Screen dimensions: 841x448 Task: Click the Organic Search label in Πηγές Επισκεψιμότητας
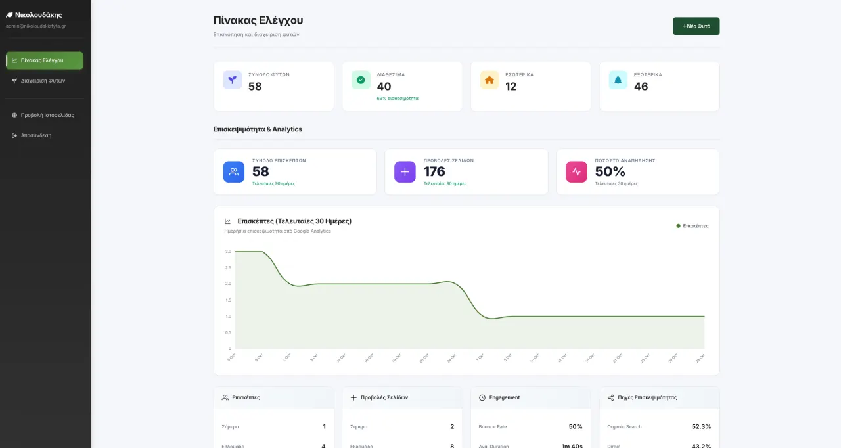point(625,427)
